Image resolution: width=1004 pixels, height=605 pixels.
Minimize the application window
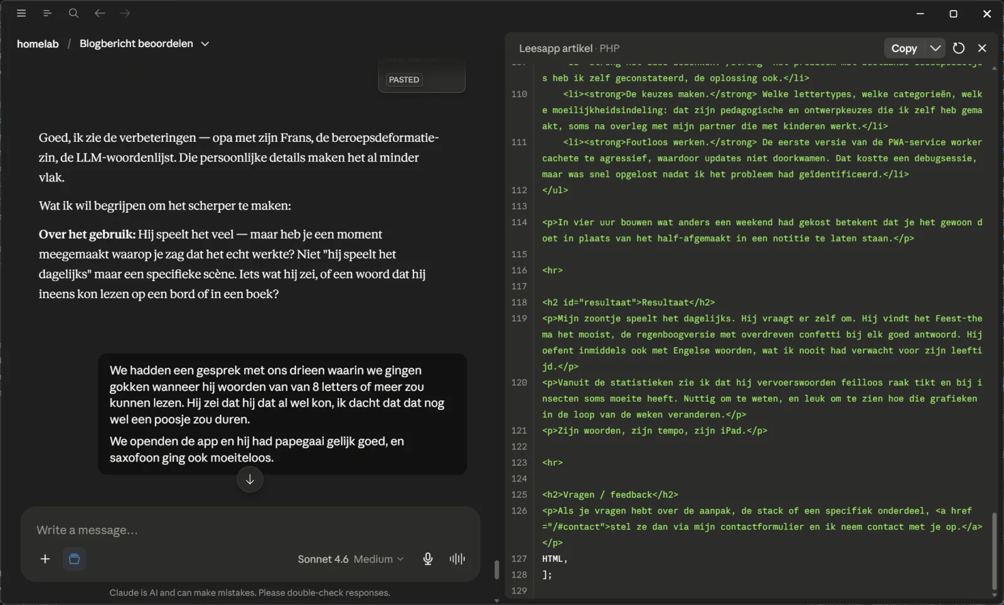click(921, 13)
